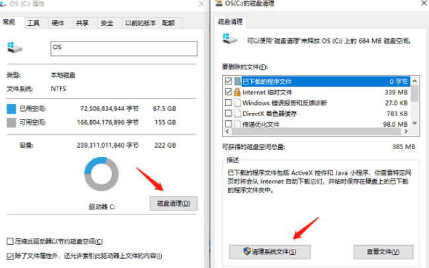Click the NTFS file system value

click(58, 89)
